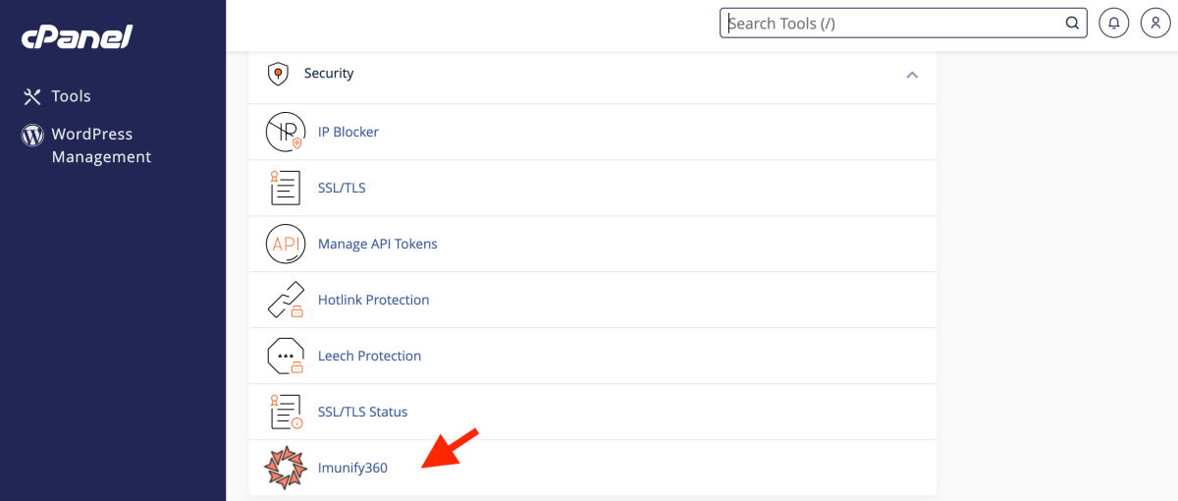This screenshot has width=1178, height=501.
Task: Open notifications via the bell icon
Action: [x=1114, y=24]
